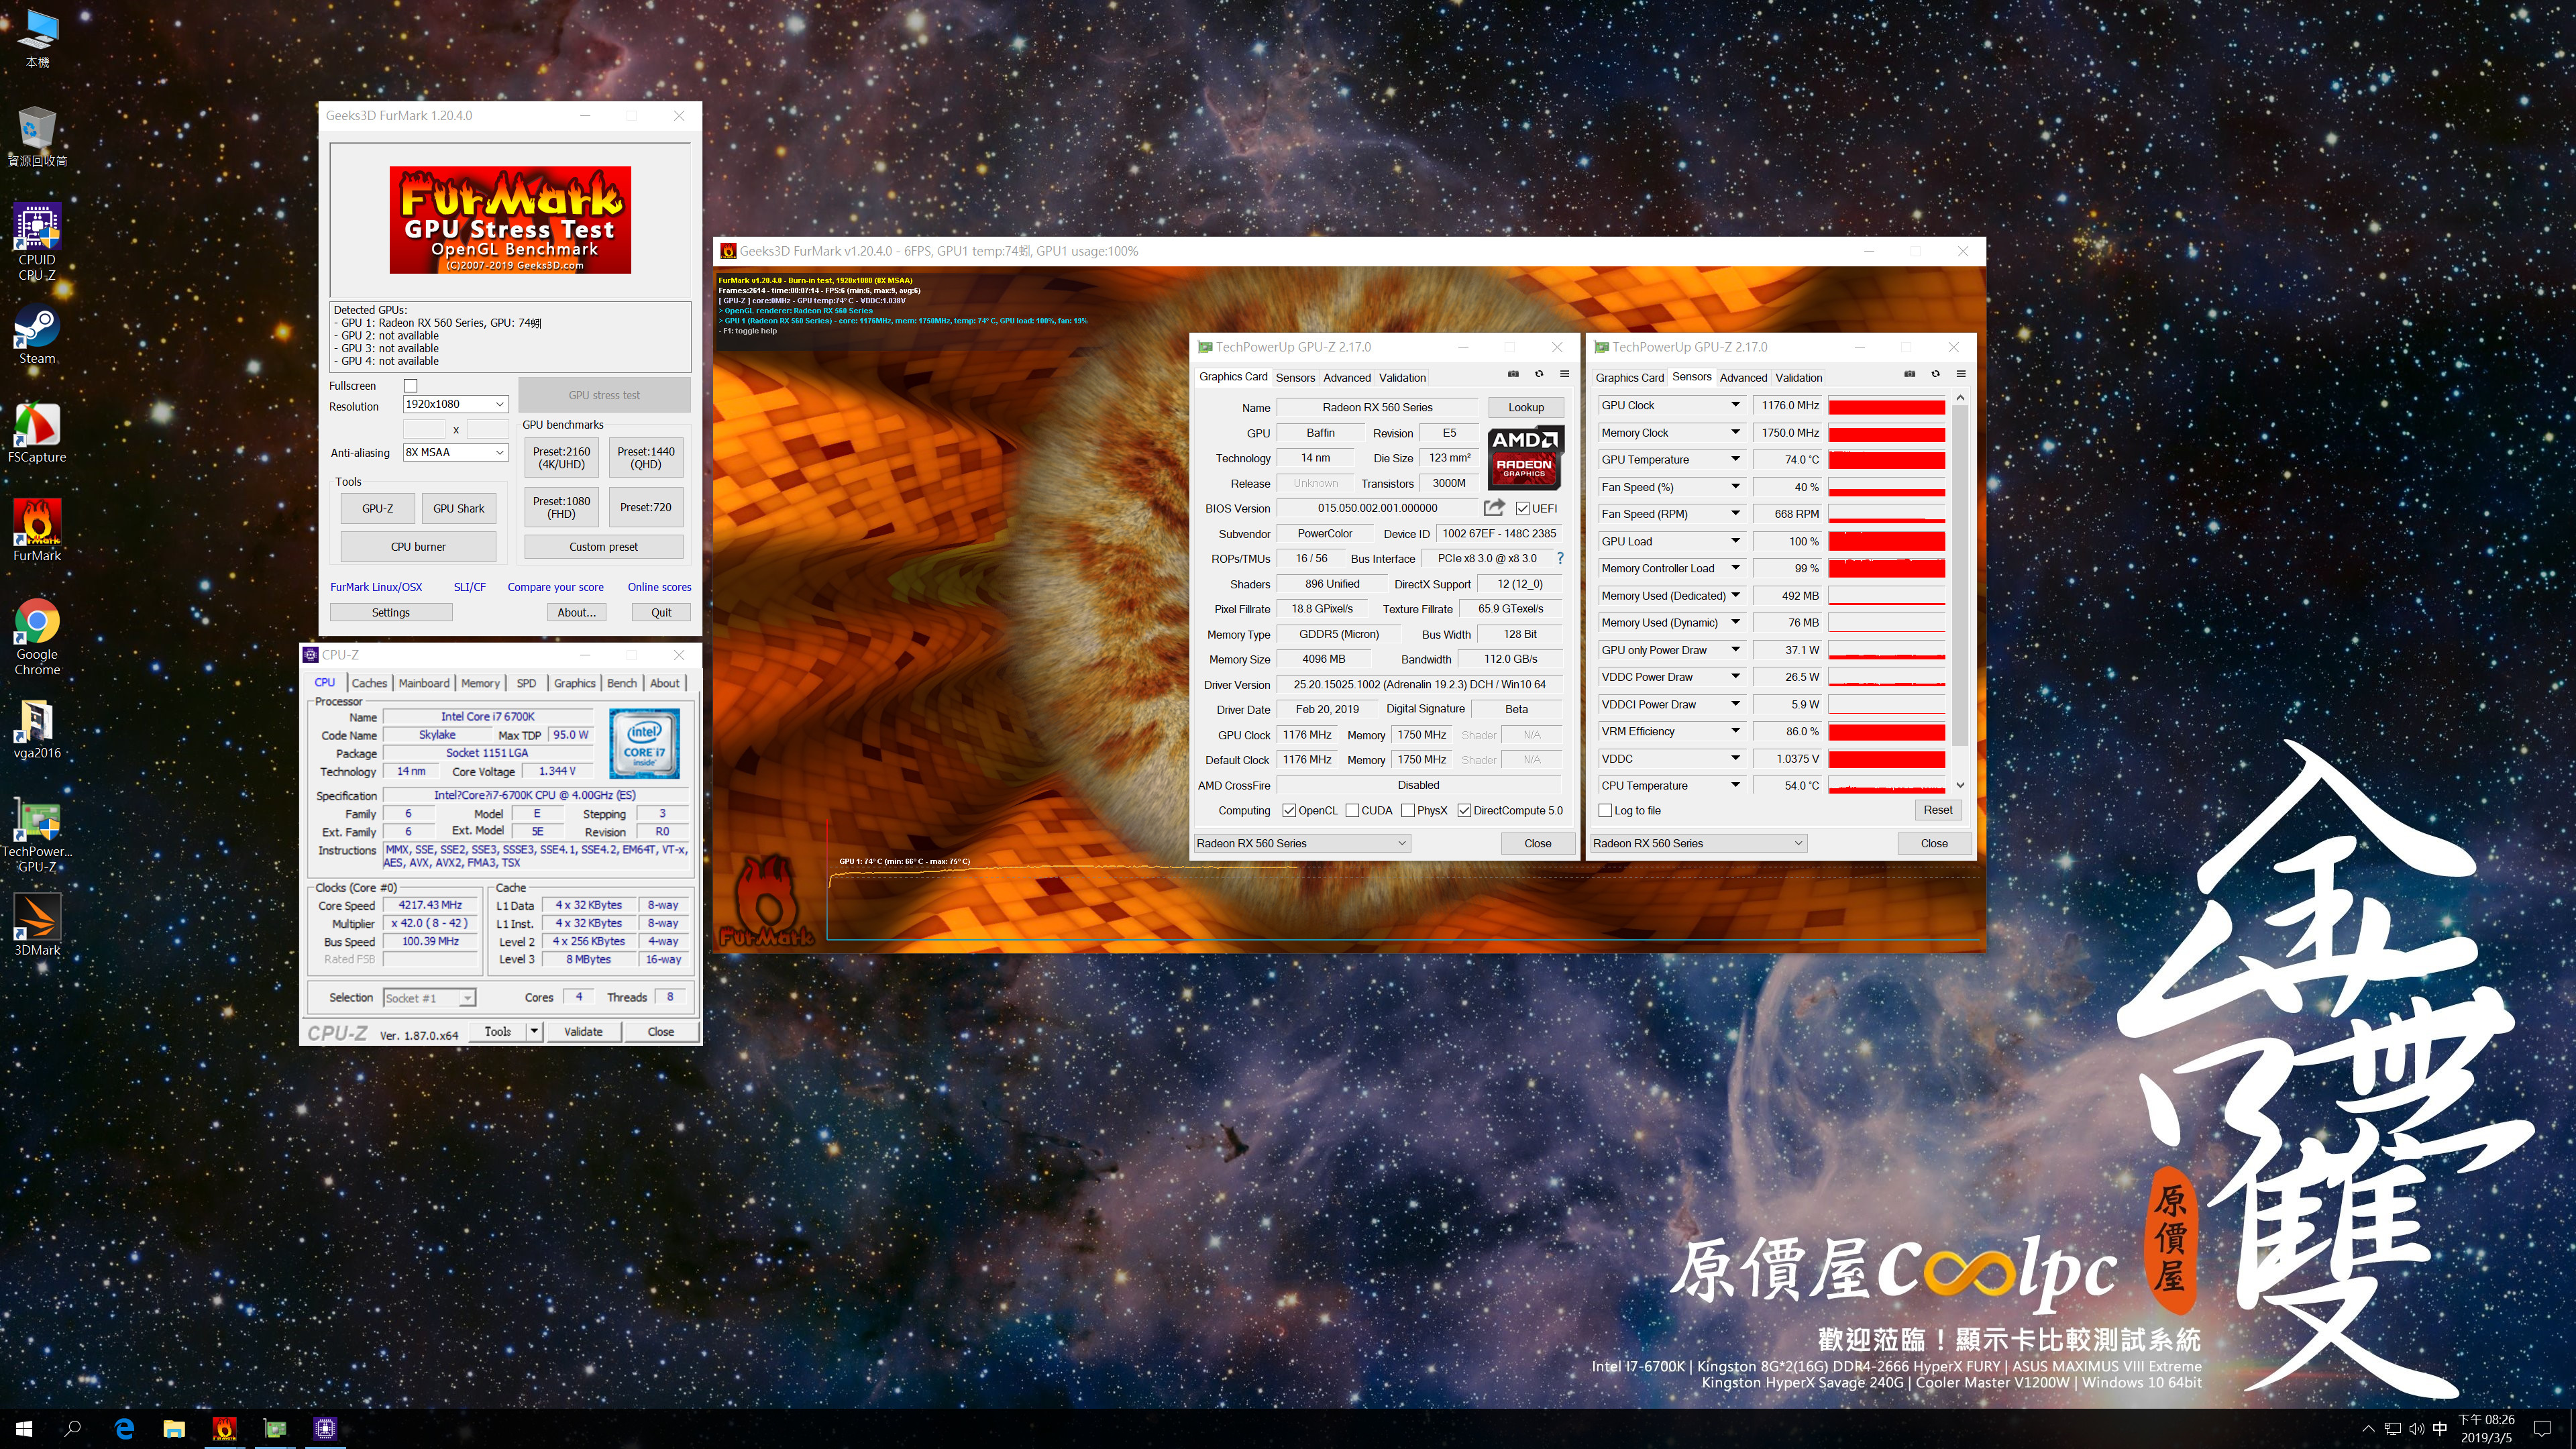Open the FurMark desktop shortcut
Image resolution: width=2576 pixels, height=1449 pixels.
(x=37, y=531)
